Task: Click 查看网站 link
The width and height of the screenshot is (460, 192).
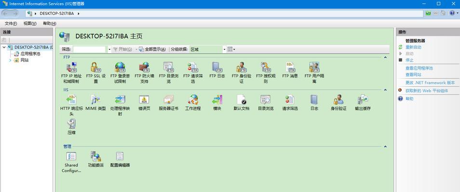Action: [x=413, y=74]
